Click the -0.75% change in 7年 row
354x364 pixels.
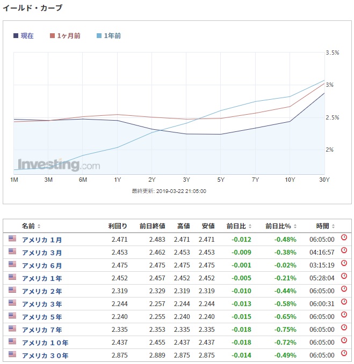pyautogui.click(x=285, y=329)
